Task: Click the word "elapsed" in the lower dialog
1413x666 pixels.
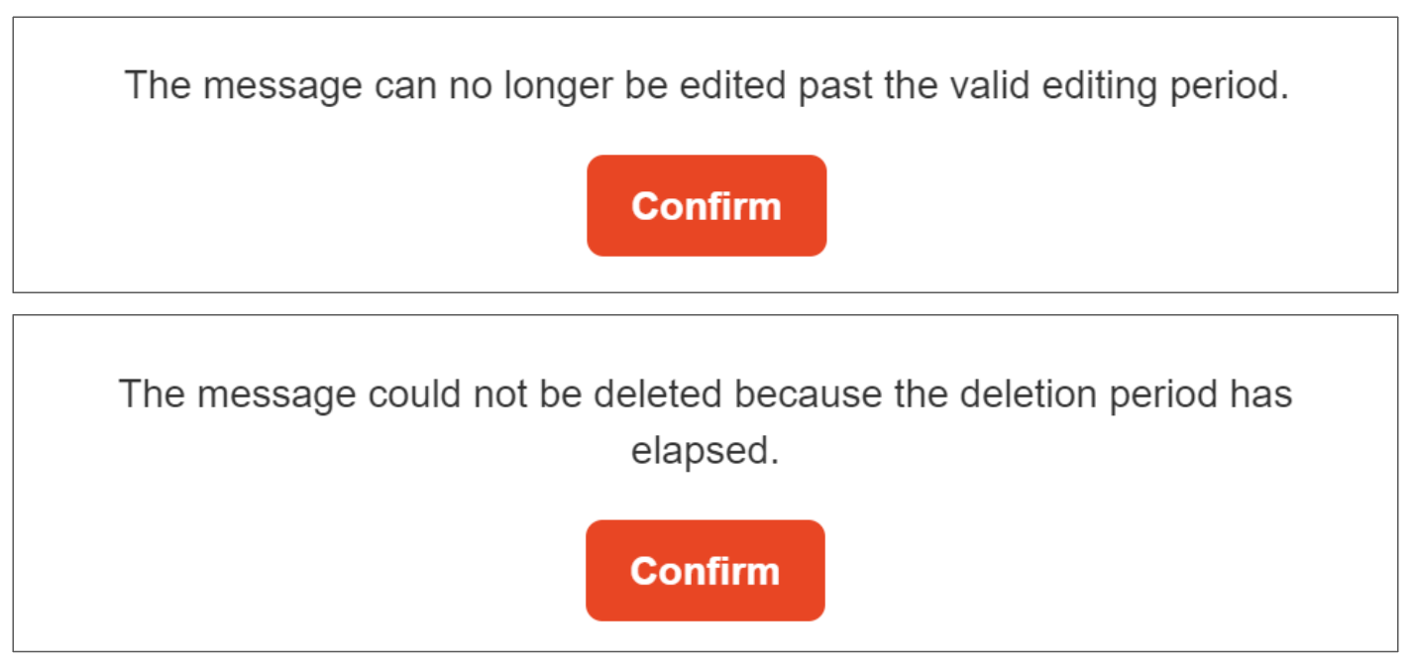Action: click(705, 451)
